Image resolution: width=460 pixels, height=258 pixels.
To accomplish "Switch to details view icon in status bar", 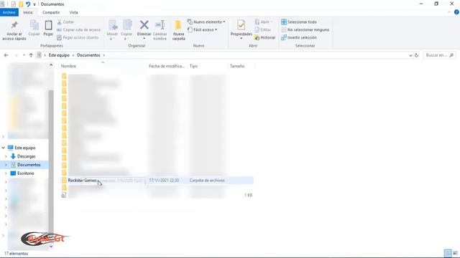I will click(447, 253).
